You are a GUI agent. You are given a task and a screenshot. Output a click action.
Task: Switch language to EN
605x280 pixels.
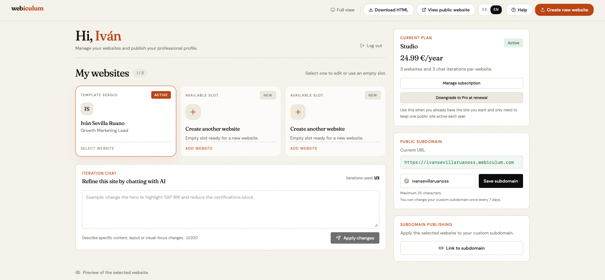[496, 10]
